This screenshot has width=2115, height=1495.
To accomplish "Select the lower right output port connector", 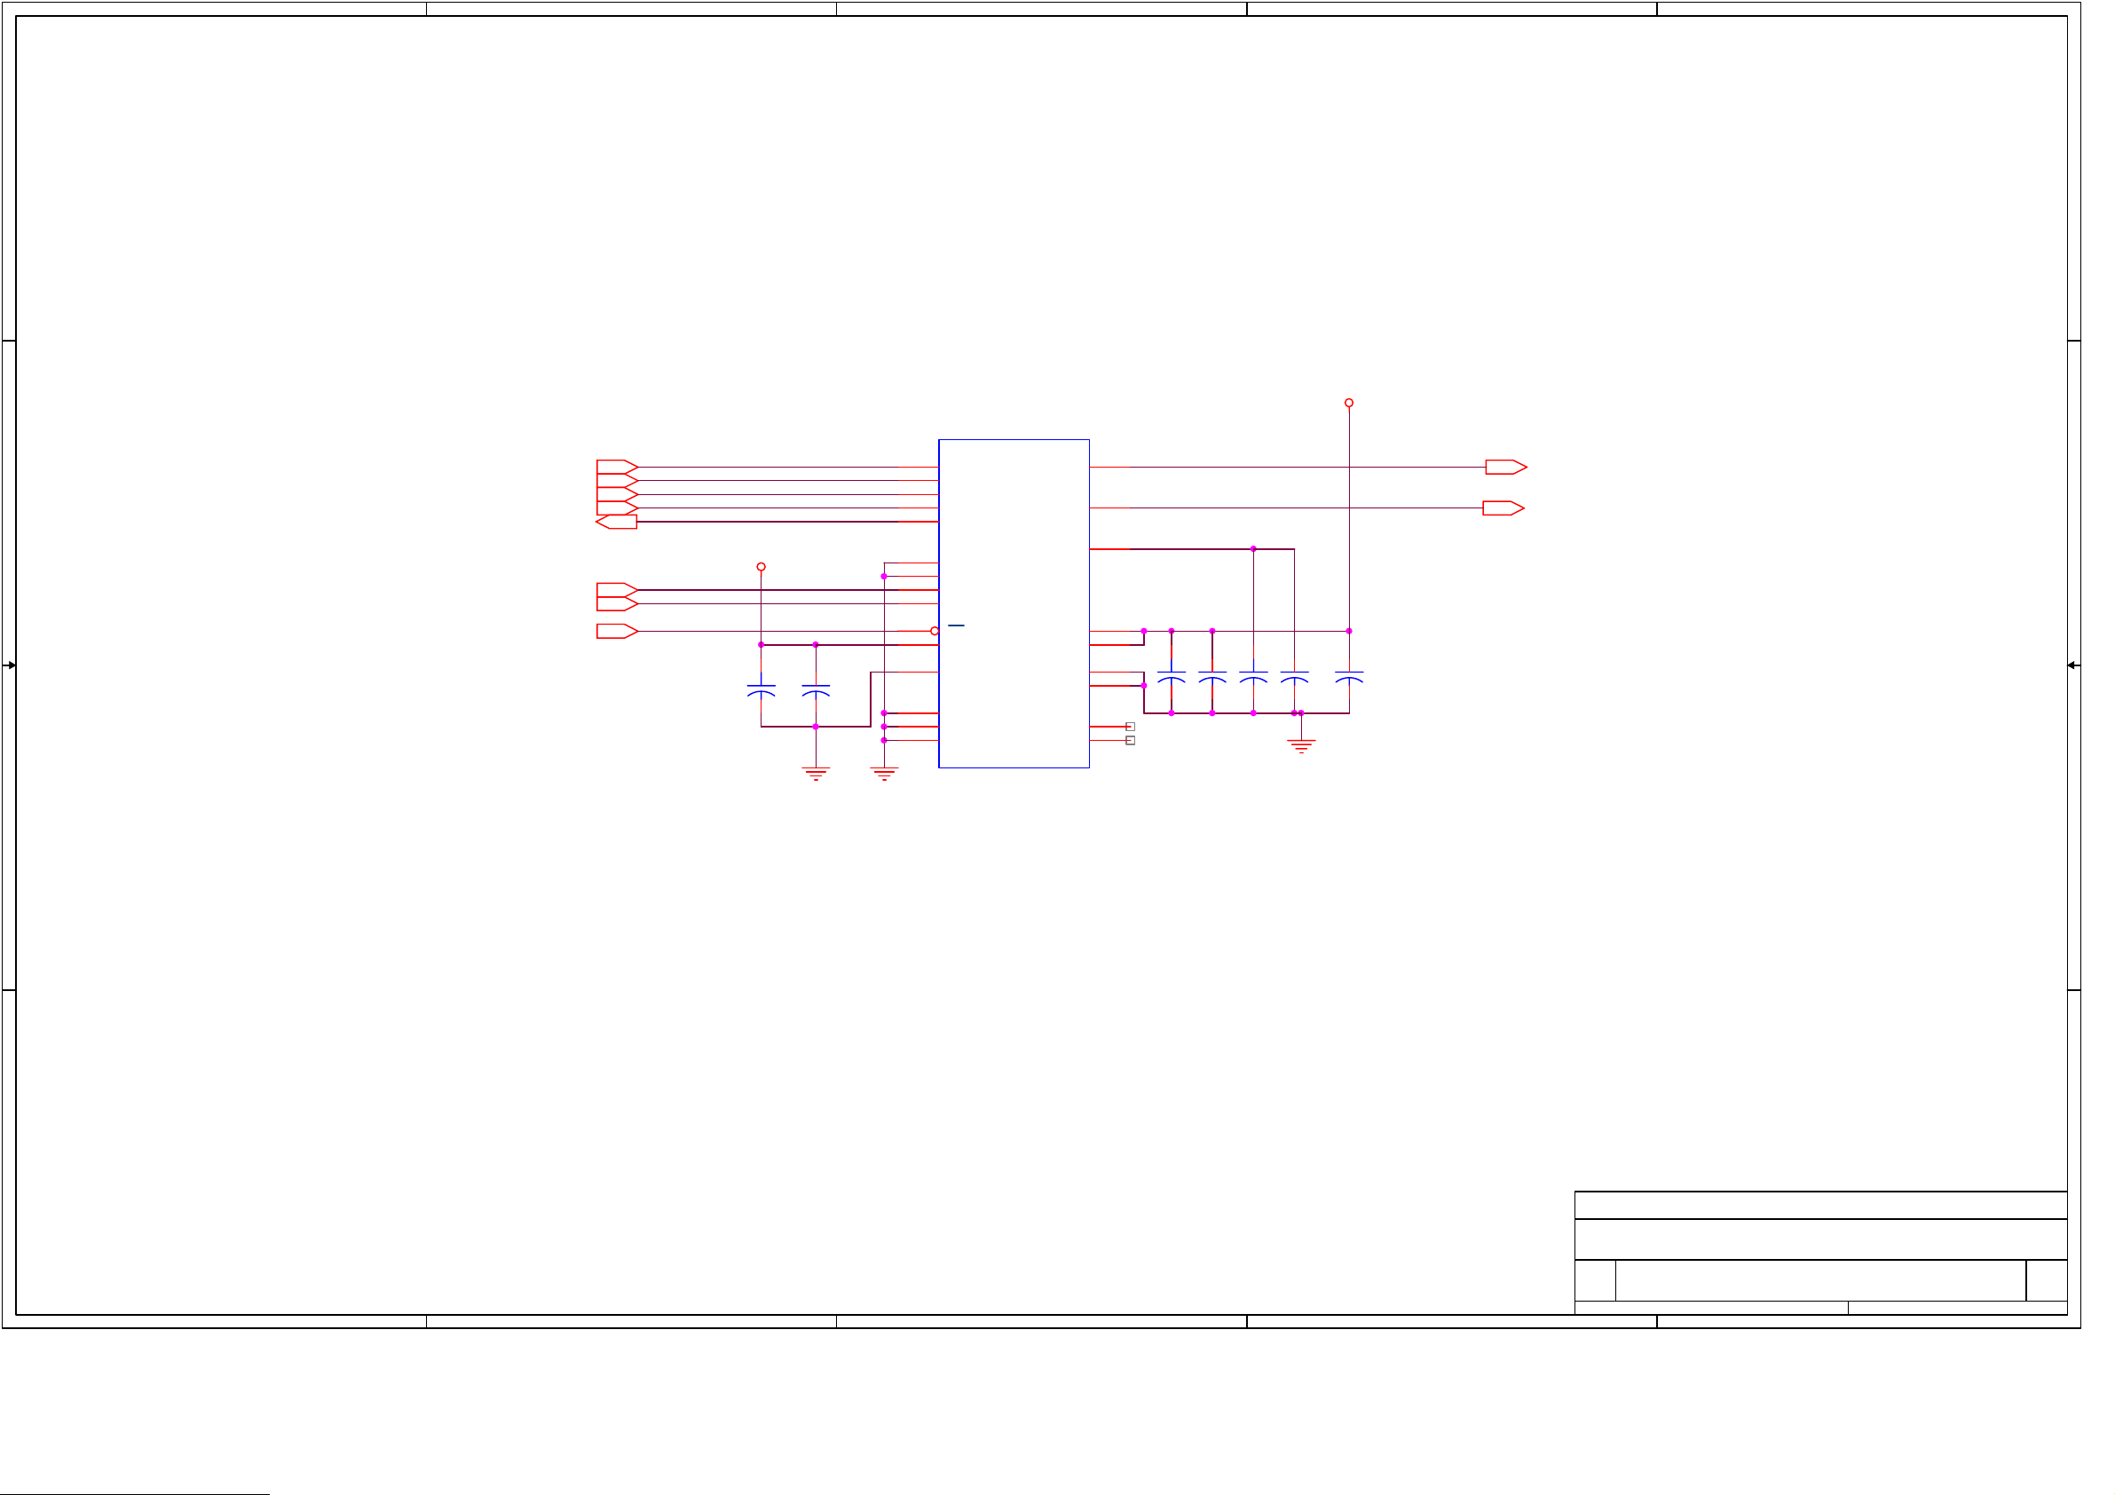I will click(x=1503, y=508).
